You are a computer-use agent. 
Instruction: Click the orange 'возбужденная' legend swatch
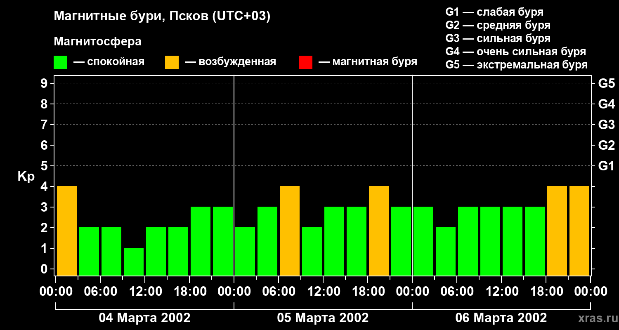172,62
